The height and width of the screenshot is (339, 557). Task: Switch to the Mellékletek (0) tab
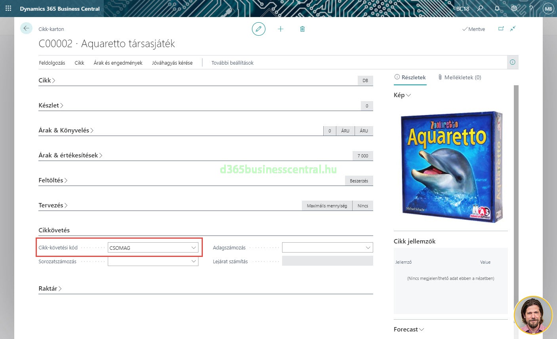click(460, 77)
